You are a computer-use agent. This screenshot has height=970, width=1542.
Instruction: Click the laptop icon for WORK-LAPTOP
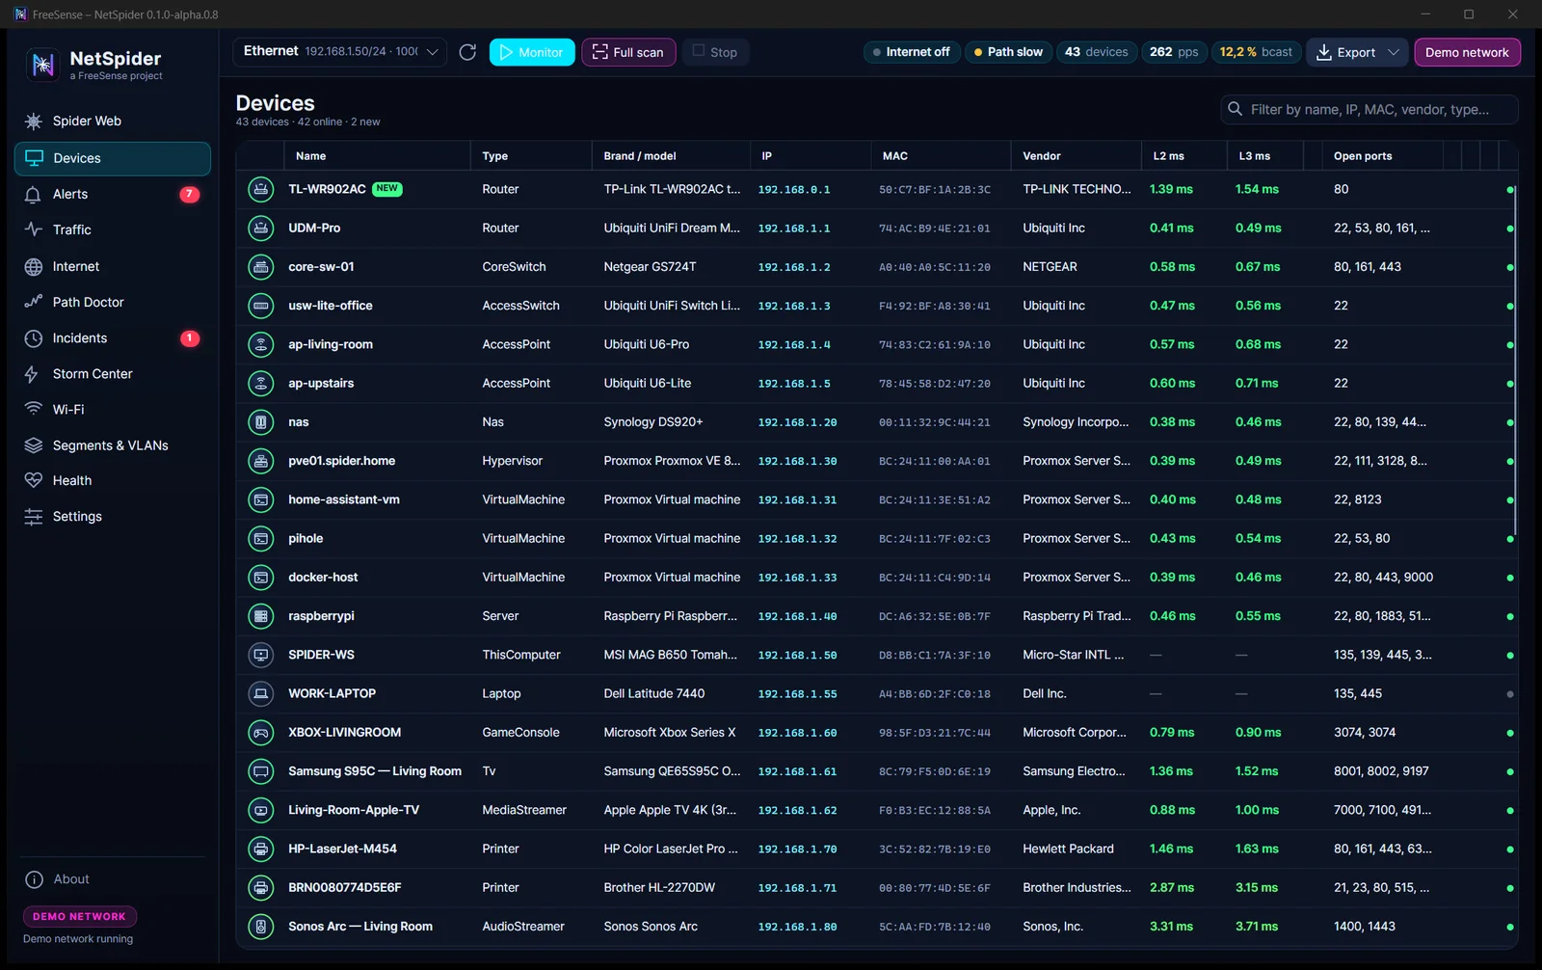pos(260,693)
